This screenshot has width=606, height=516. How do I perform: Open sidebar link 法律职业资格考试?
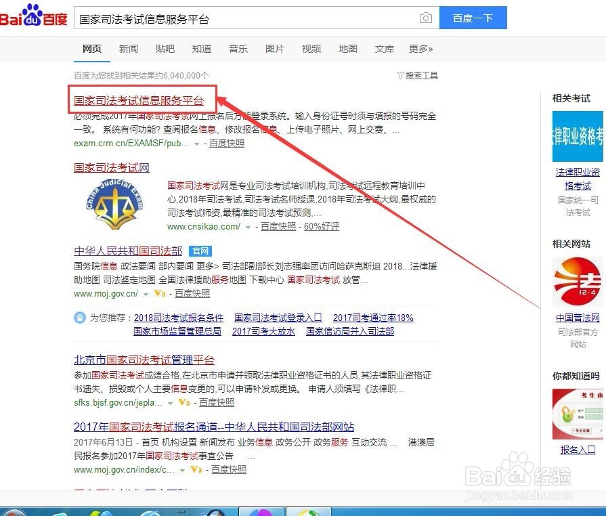(578, 179)
